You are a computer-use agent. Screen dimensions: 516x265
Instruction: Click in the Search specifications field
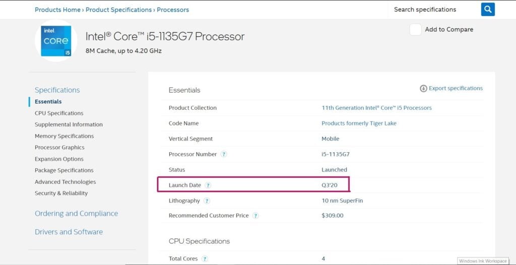(433, 10)
